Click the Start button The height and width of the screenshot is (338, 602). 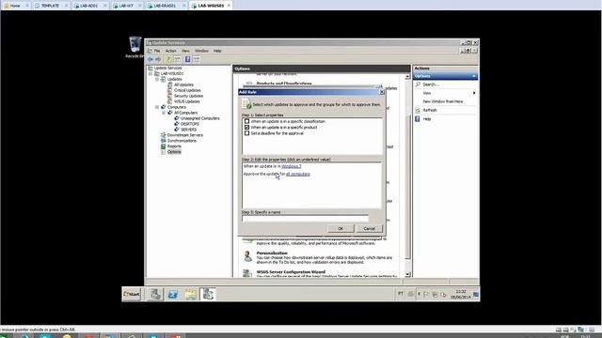tap(132, 294)
